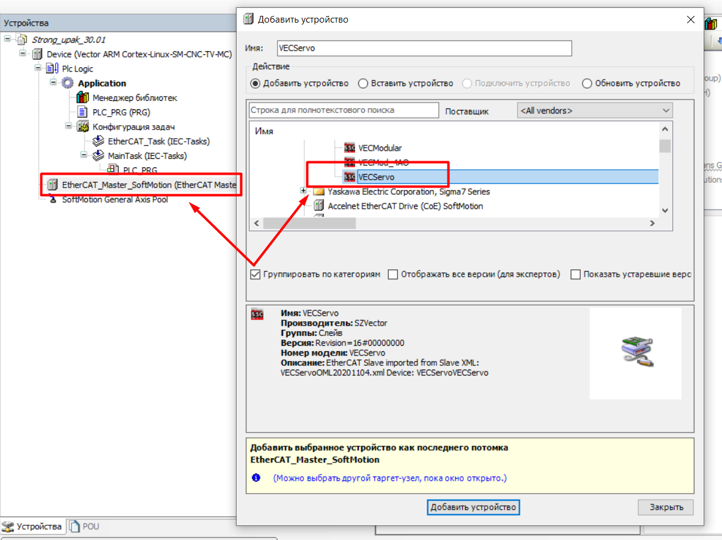This screenshot has width=722, height=540.
Task: Select 'Accelnet EtherCAT Drive (CoE) SoftMotion' row
Action: coord(405,206)
